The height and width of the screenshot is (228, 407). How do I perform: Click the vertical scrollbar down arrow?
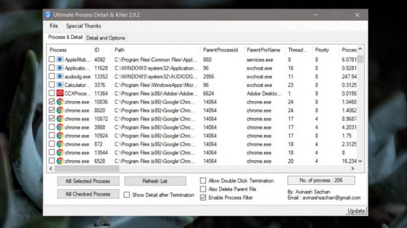(x=360, y=161)
